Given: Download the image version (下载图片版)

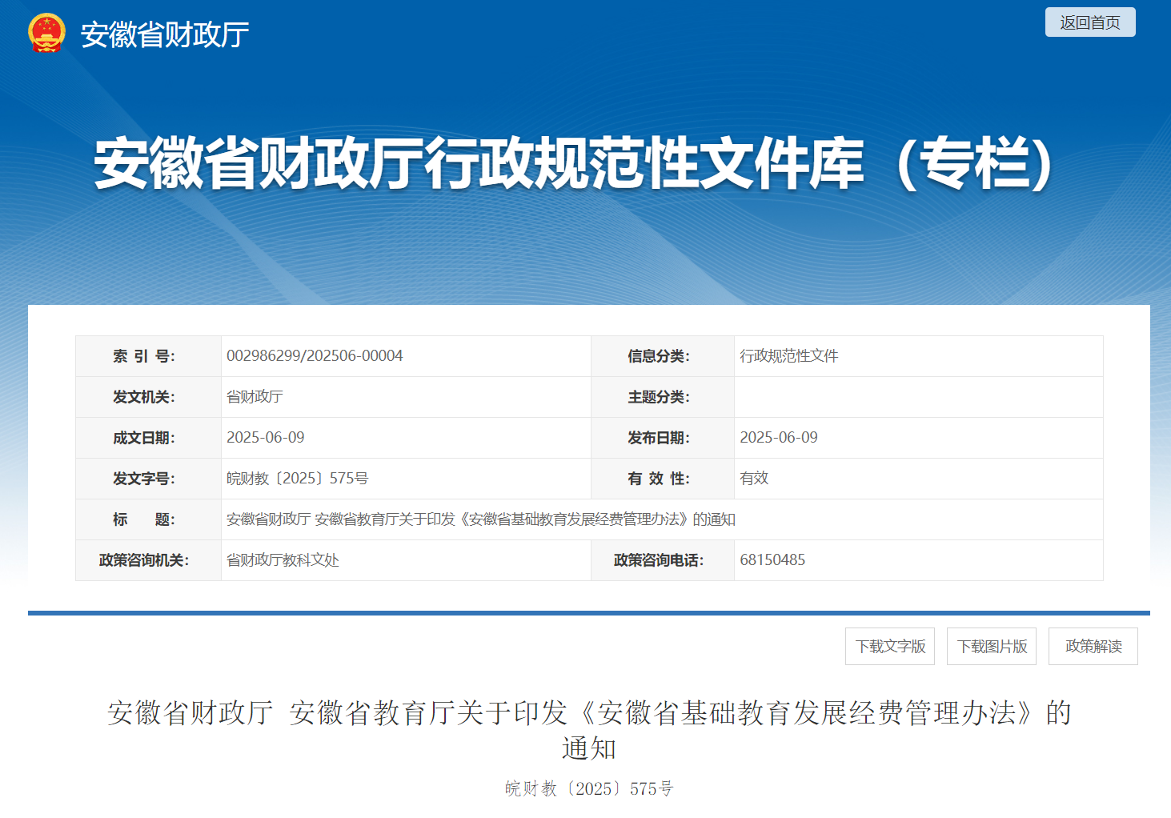Looking at the screenshot, I should pyautogui.click(x=992, y=646).
